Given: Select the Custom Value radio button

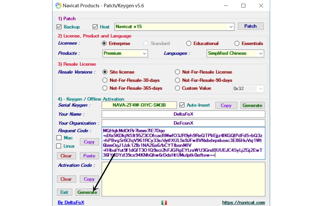Looking at the screenshot, I should pos(178,88).
